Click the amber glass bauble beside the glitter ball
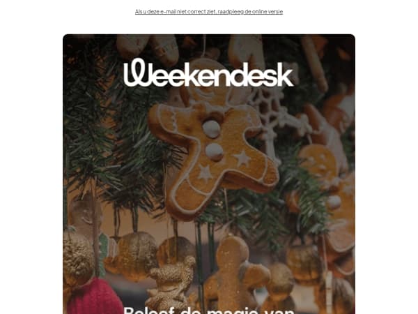 click(x=133, y=255)
